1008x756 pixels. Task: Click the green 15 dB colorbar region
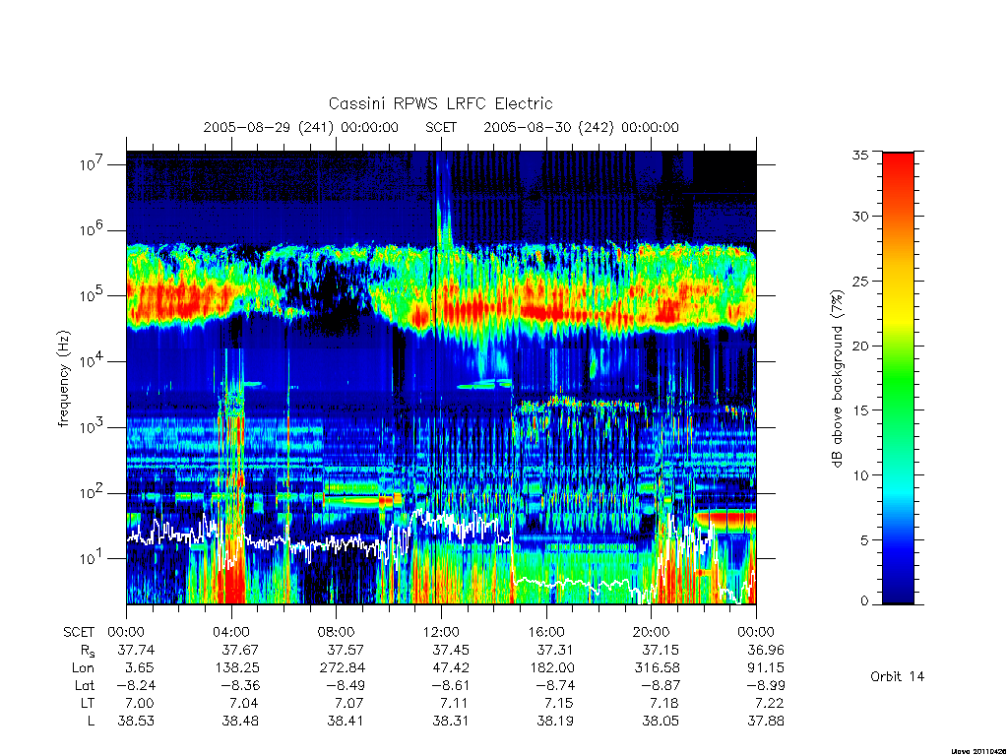pyautogui.click(x=898, y=410)
